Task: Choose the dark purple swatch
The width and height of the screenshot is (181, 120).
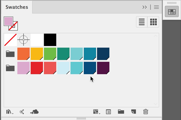Action: pyautogui.click(x=103, y=68)
